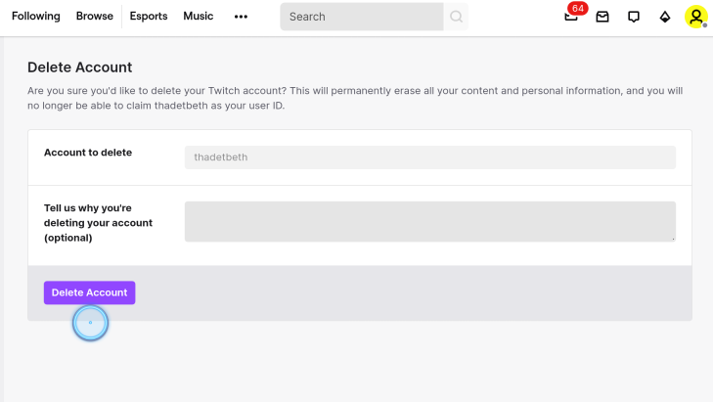Viewport: 713px width, 402px height.
Task: Click the Get Bits diamond icon
Action: (x=665, y=17)
